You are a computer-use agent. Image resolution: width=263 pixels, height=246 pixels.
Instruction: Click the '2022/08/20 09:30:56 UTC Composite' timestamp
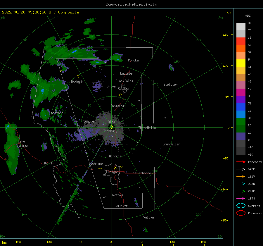(40, 12)
